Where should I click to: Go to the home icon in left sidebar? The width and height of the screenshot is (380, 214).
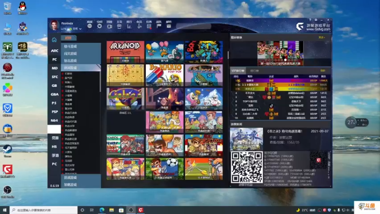pyautogui.click(x=54, y=39)
